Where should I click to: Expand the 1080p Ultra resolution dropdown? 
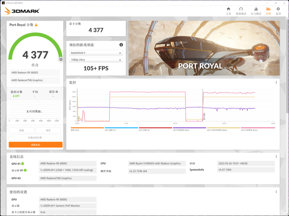(x=96, y=60)
